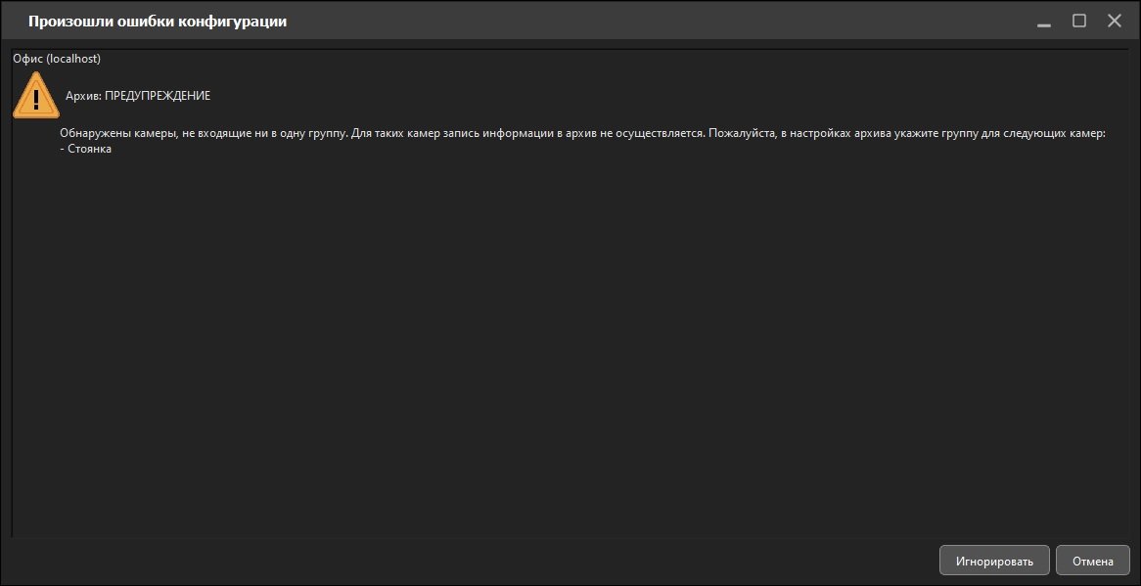Click the word ПРЕДУПРЕЖДЕНИЕ
Screen dimensions: 1141x586
click(x=158, y=96)
